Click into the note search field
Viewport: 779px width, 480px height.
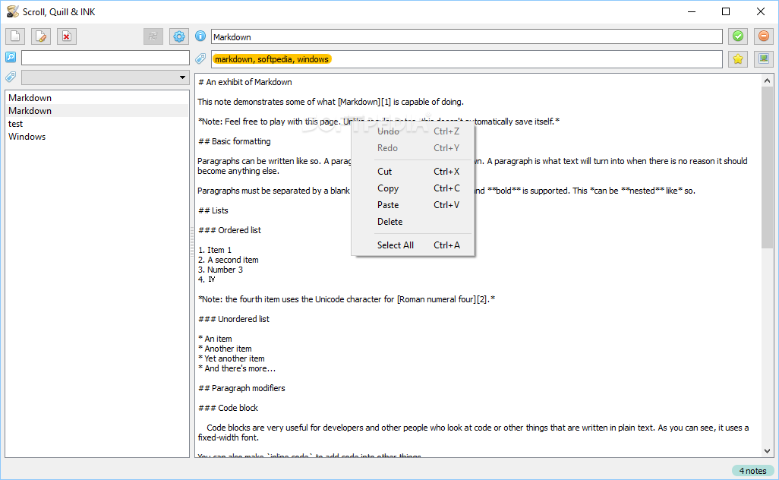pyautogui.click(x=106, y=58)
